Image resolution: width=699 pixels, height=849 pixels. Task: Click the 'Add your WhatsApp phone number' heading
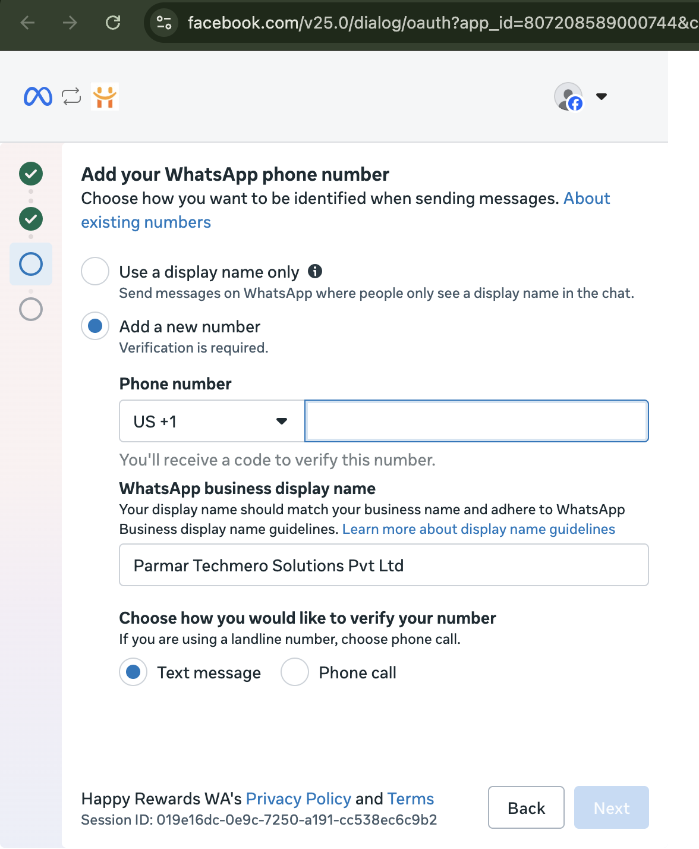coord(235,174)
